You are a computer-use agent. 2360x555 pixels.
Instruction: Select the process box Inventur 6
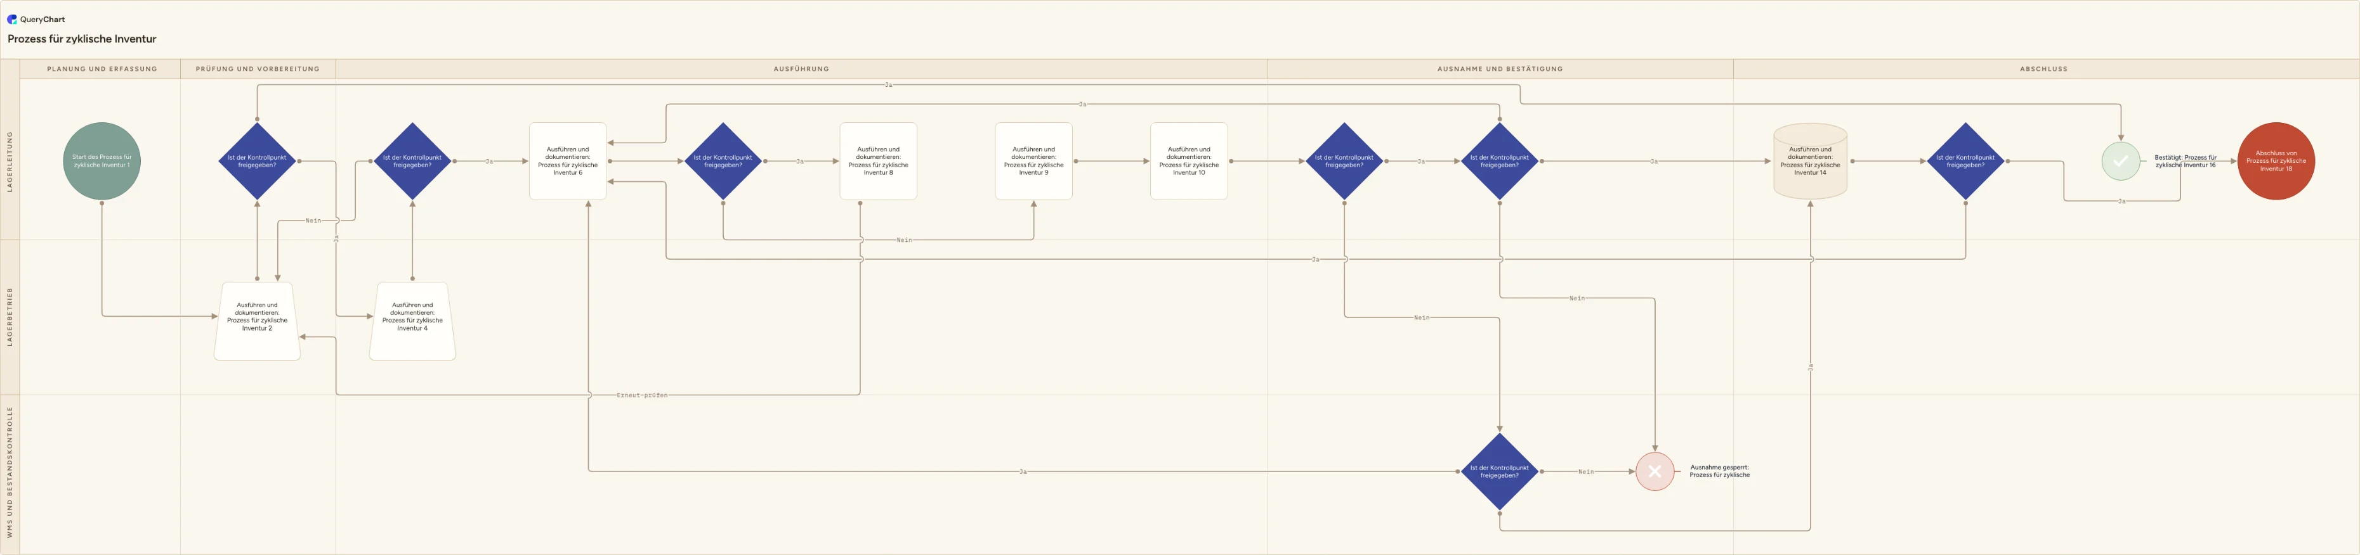(568, 161)
